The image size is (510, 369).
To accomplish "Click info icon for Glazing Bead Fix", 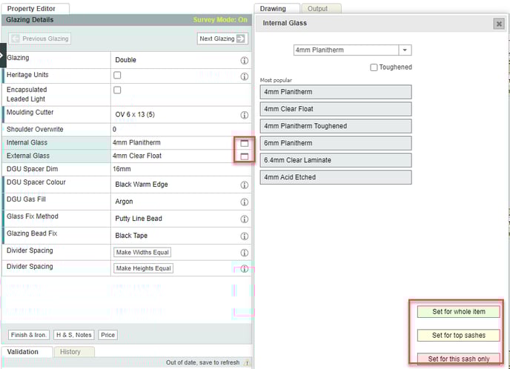I will (244, 236).
